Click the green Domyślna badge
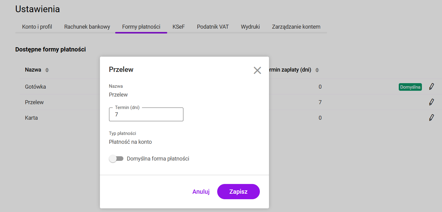Image resolution: width=442 pixels, height=212 pixels. click(410, 87)
